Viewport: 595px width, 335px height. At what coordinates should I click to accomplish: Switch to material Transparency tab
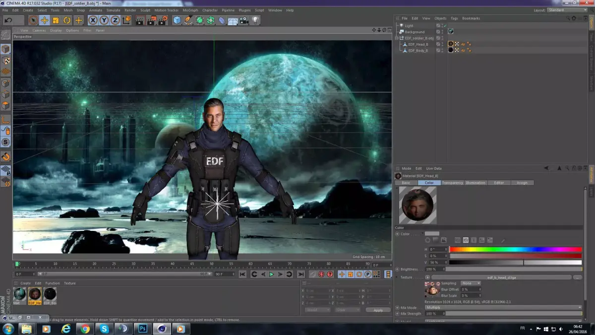[x=452, y=183]
